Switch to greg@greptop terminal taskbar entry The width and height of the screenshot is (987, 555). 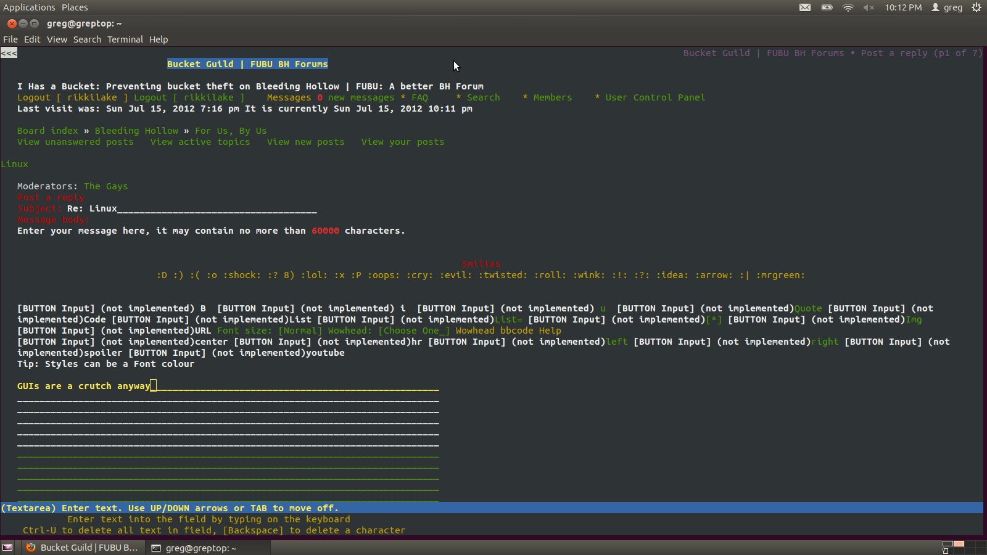(209, 548)
